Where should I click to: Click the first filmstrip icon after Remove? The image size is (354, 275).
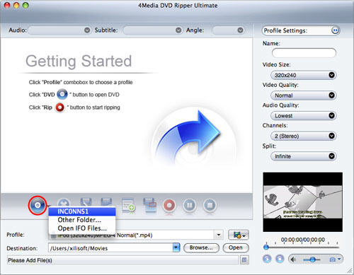coord(86,203)
